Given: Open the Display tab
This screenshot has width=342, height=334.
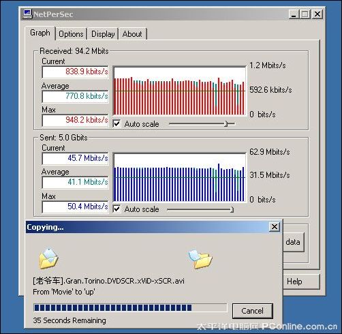Looking at the screenshot, I should coord(103,34).
